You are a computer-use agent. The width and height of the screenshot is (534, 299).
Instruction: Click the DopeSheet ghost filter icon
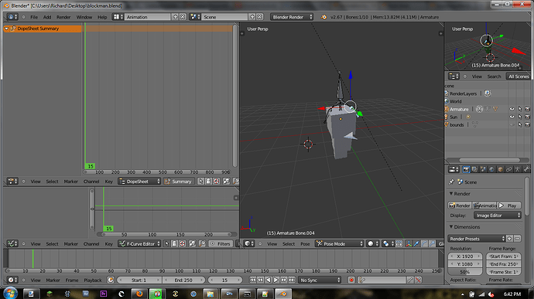208,182
